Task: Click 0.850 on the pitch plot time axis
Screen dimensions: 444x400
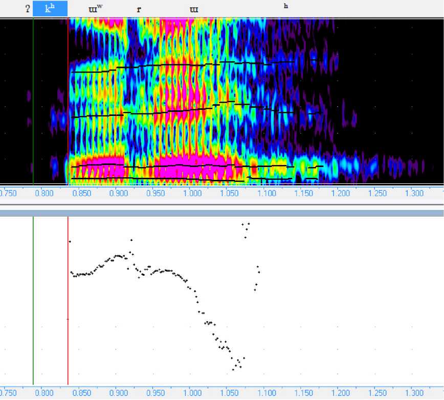Action: tap(81, 394)
